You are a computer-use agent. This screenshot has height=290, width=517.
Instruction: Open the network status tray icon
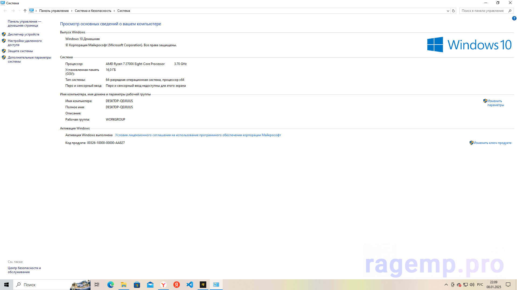coord(466,285)
